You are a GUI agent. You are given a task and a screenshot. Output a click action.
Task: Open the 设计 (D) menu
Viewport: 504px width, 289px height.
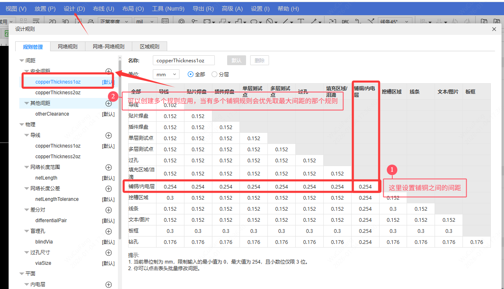[x=74, y=9]
